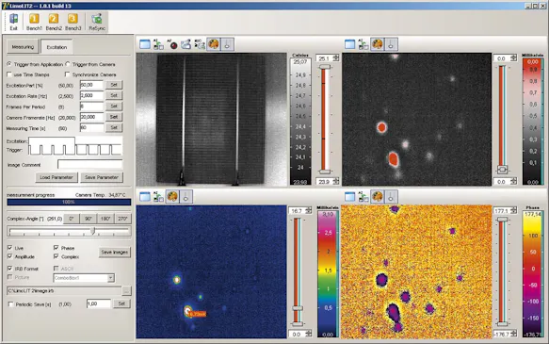Toggle the Live checkbox
549x344 pixels.
coord(9,248)
